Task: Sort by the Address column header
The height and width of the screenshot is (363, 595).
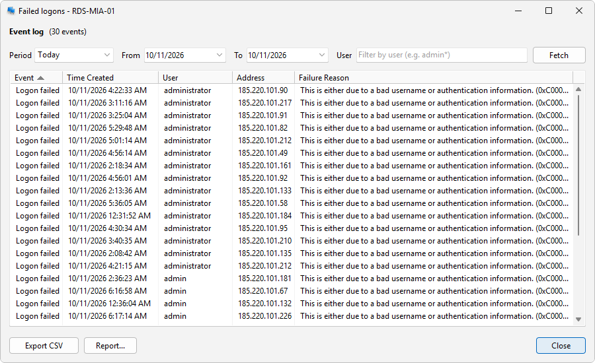Action: (x=263, y=78)
